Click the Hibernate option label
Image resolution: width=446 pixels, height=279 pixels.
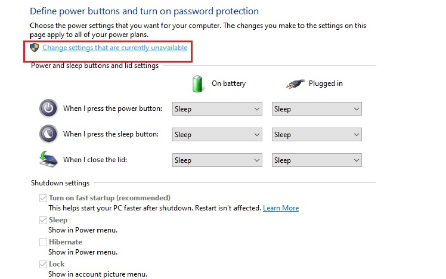coord(66,242)
